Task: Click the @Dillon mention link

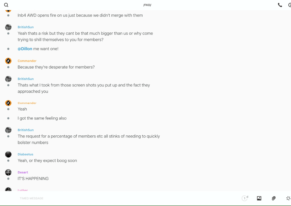Action: 25,49
